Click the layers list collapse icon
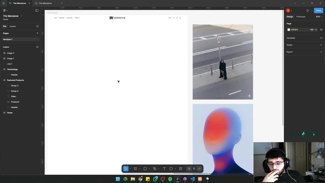The image size is (325, 183). 37,47
